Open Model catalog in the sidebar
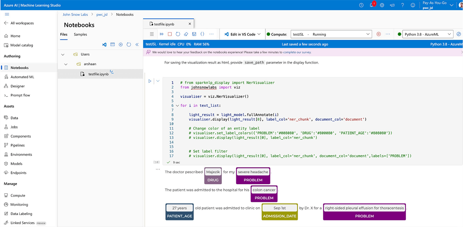This screenshot has height=227, width=463. pyautogui.click(x=22, y=45)
